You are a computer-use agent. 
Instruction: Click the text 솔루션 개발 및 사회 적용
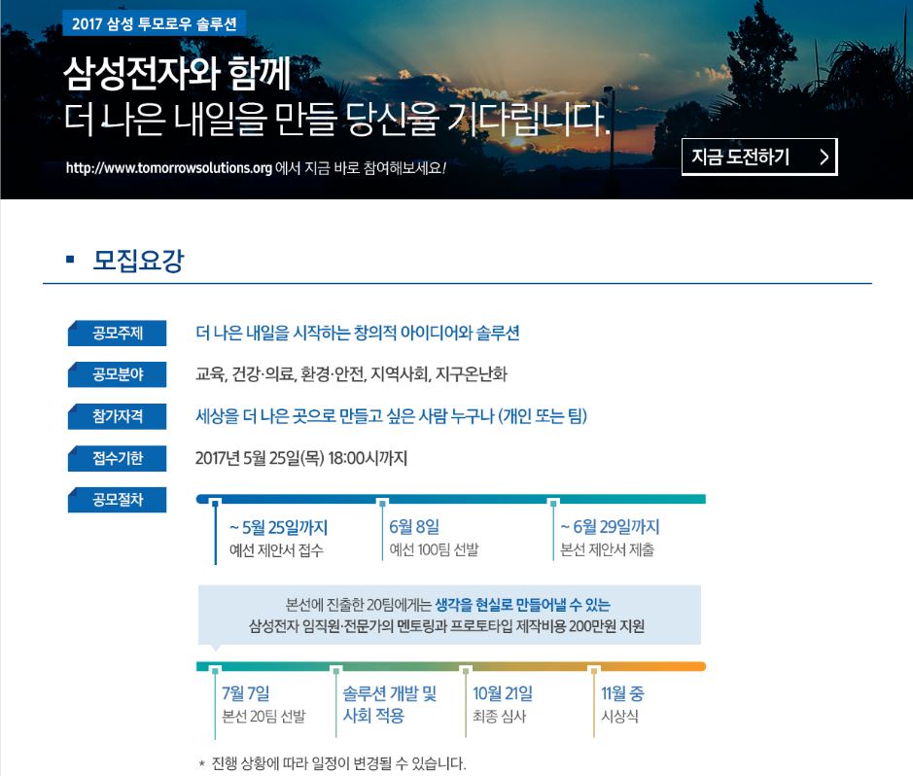point(390,704)
